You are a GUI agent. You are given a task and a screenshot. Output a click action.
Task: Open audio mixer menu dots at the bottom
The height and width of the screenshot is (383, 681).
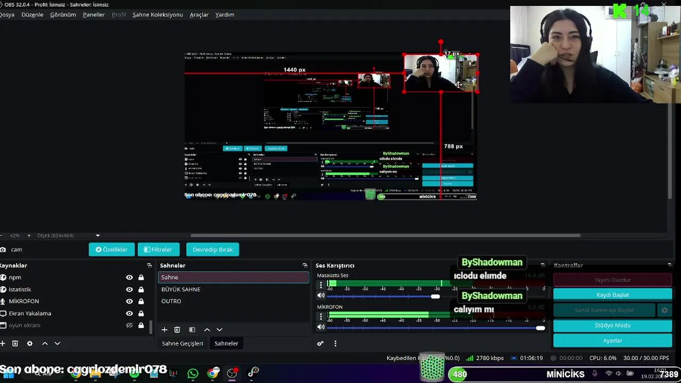(335, 344)
